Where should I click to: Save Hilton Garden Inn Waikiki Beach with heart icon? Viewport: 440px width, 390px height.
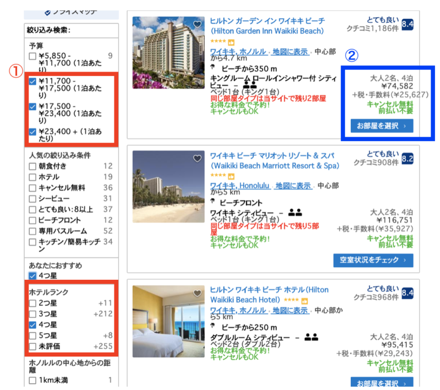[197, 24]
